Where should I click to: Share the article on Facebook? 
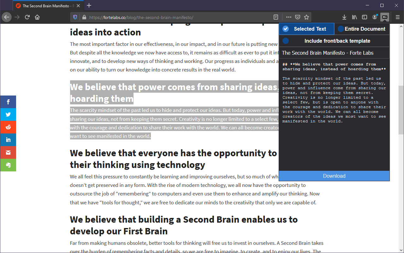point(8,102)
